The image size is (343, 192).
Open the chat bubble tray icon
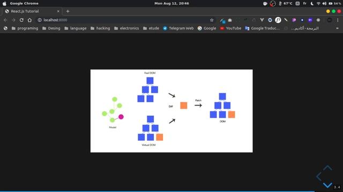tap(265, 4)
